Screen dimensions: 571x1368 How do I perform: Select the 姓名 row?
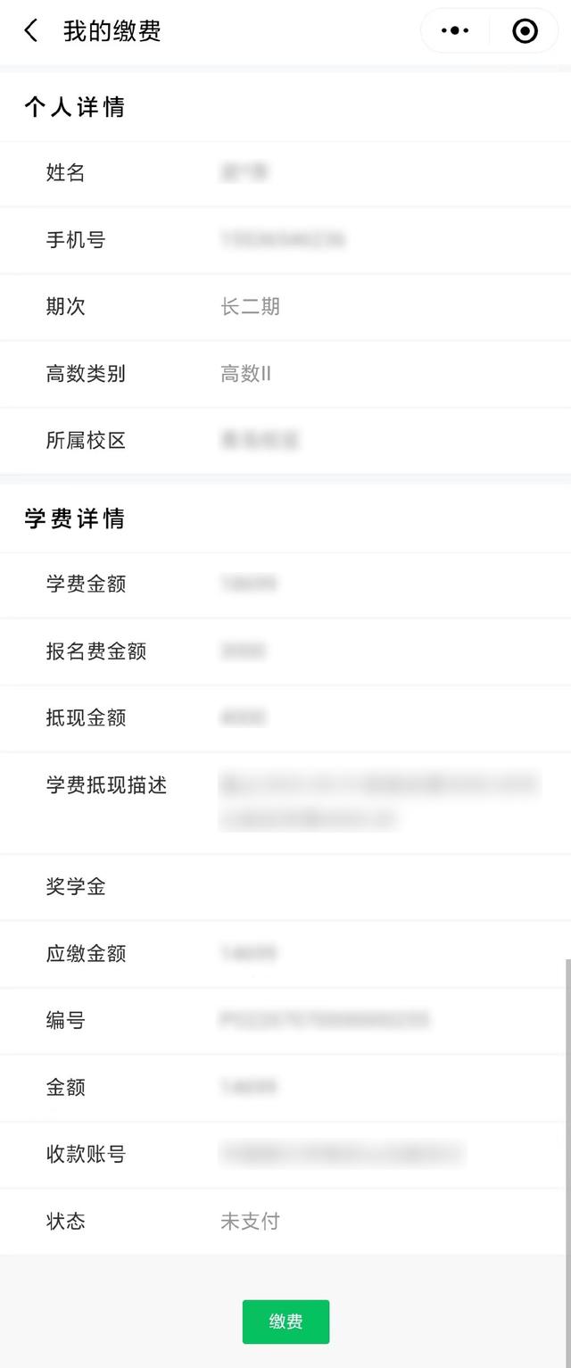(285, 173)
